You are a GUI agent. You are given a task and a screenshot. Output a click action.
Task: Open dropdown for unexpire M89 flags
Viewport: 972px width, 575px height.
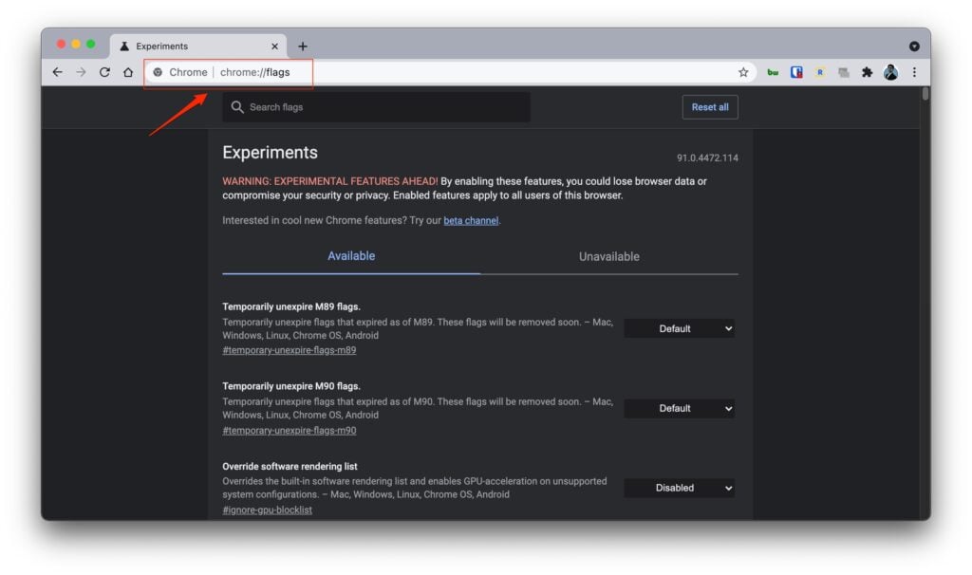[679, 328]
